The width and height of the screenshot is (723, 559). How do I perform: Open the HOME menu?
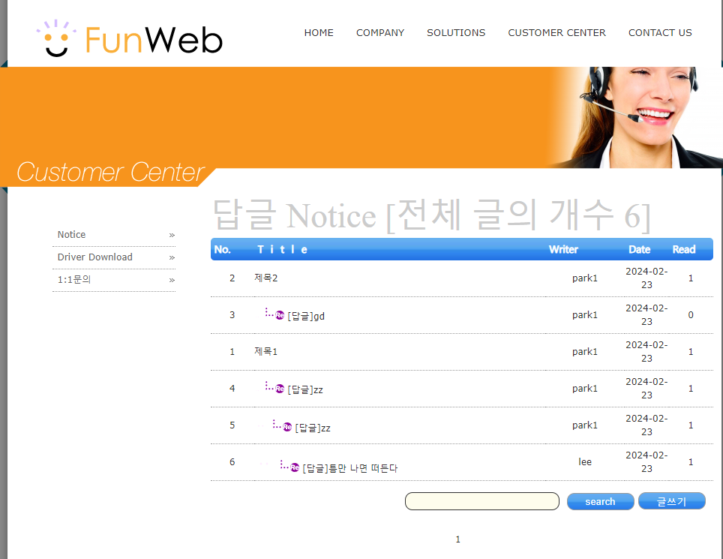pyautogui.click(x=319, y=33)
